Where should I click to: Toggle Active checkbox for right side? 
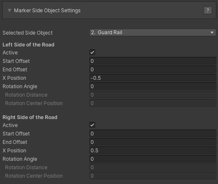[x=92, y=125]
